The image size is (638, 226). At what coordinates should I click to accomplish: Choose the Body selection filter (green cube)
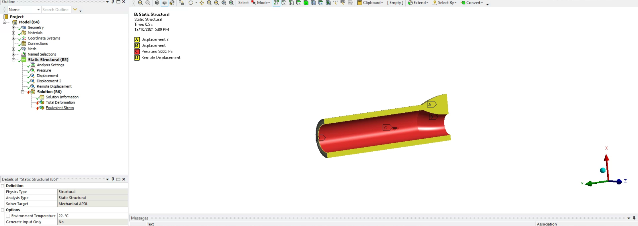(306, 3)
